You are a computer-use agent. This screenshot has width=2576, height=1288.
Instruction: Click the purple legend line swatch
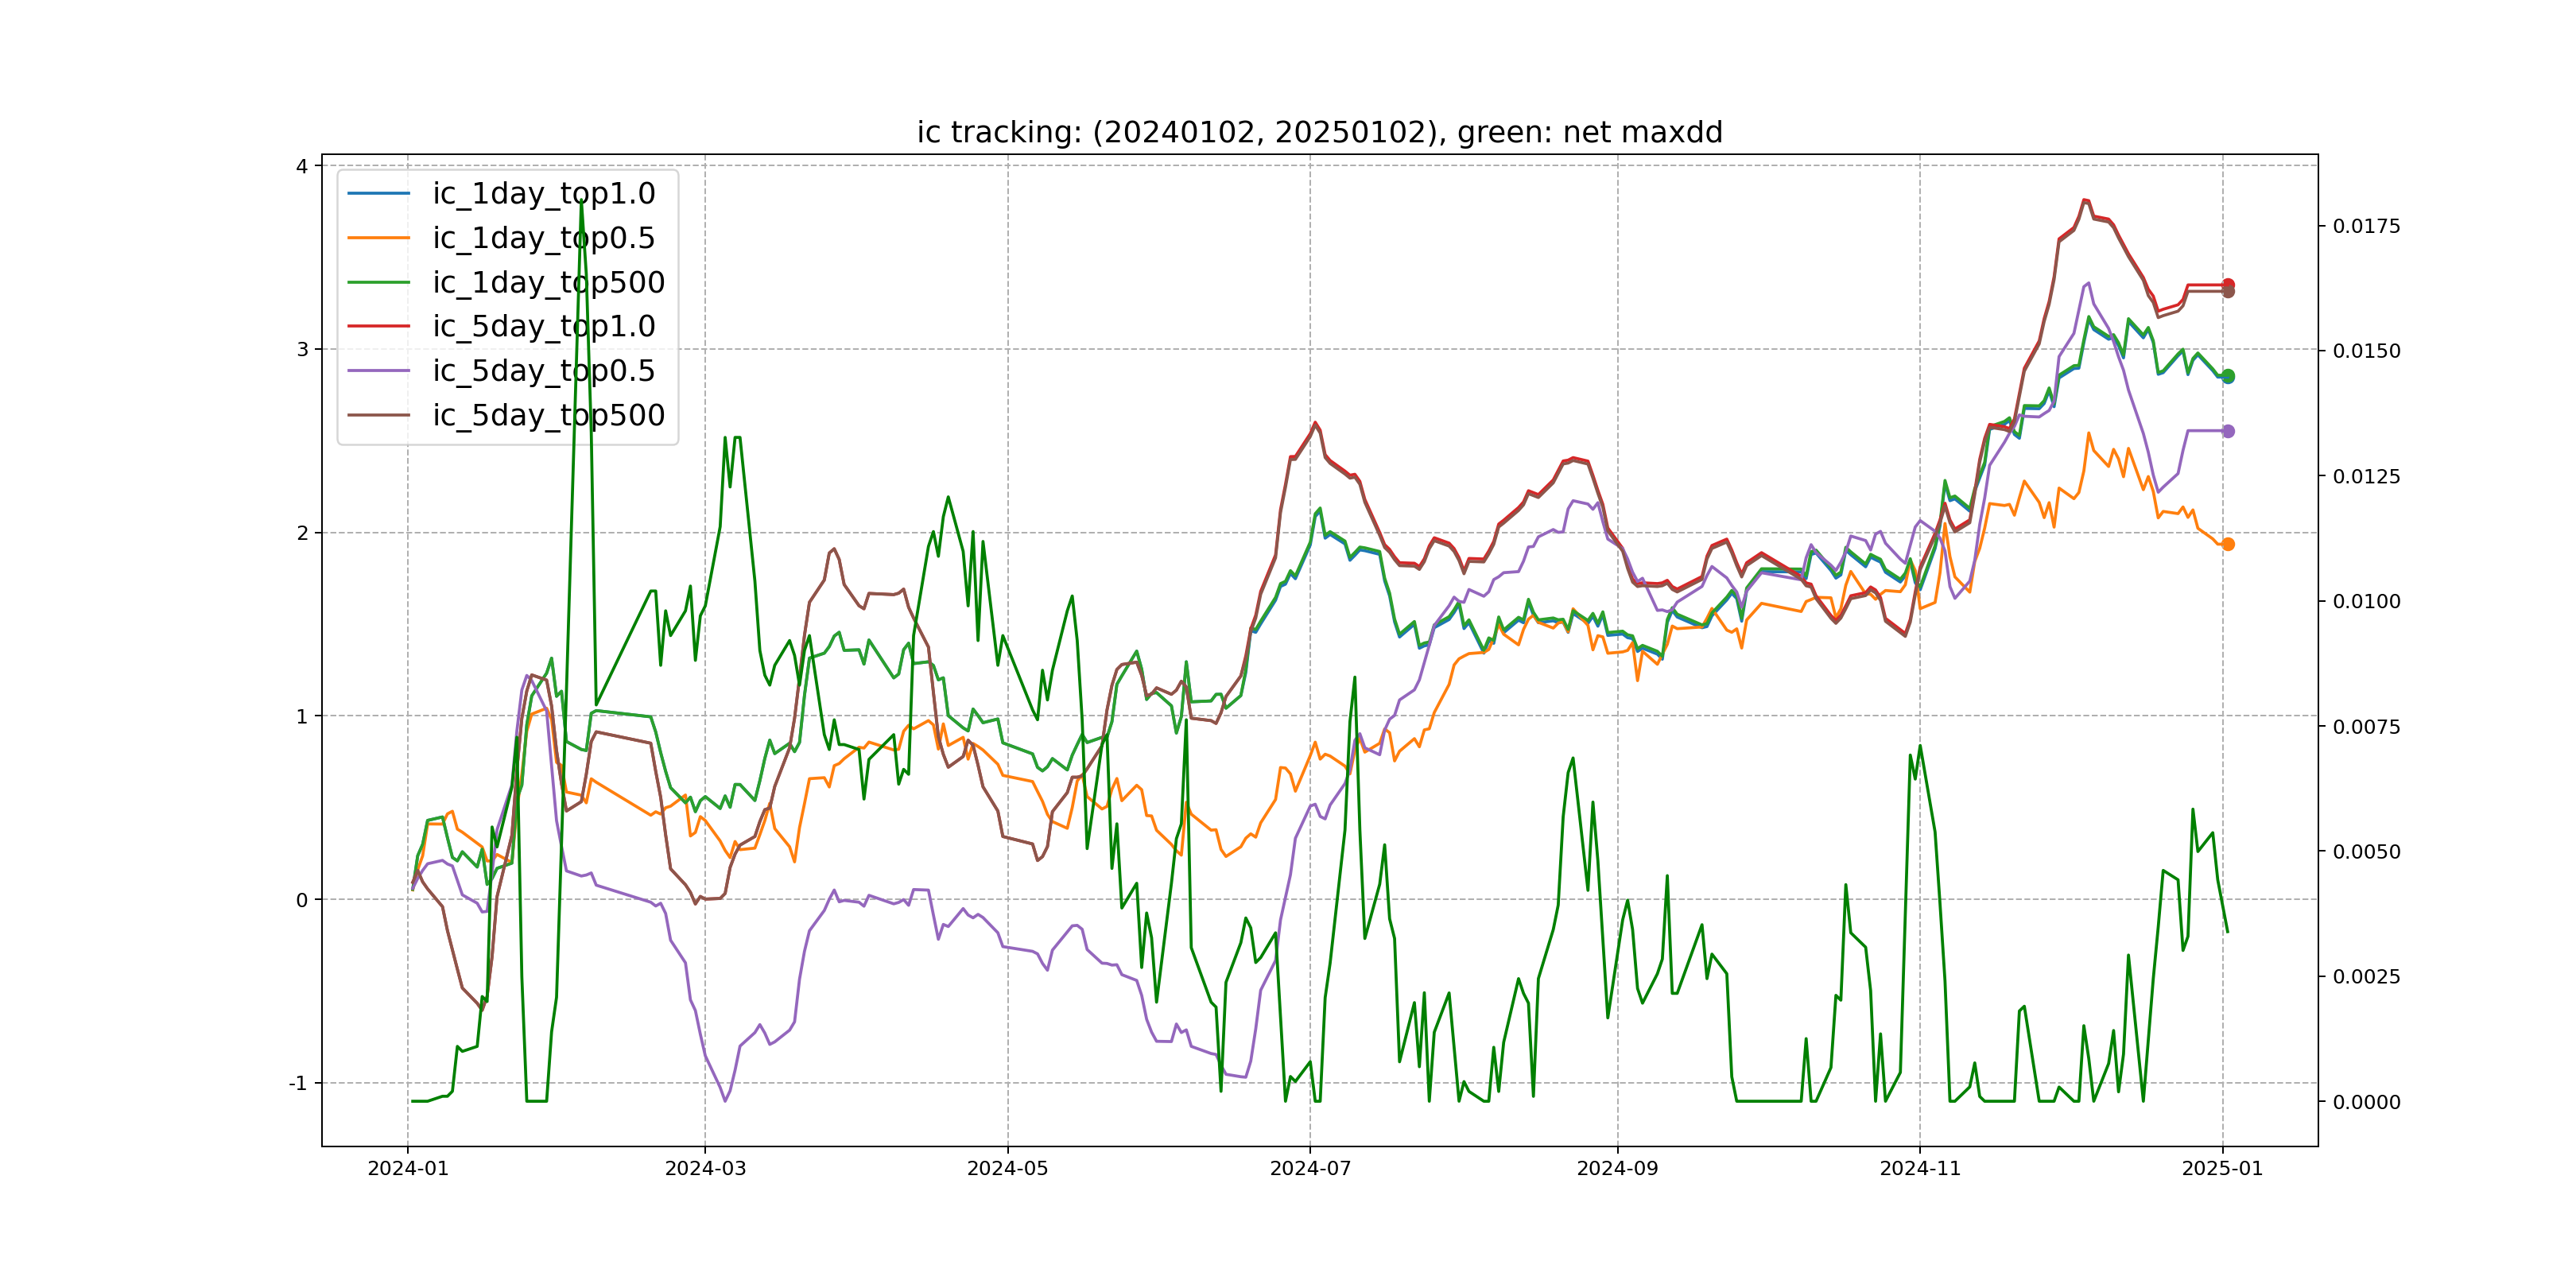click(x=378, y=371)
